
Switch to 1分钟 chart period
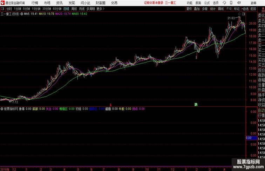point(18,9)
